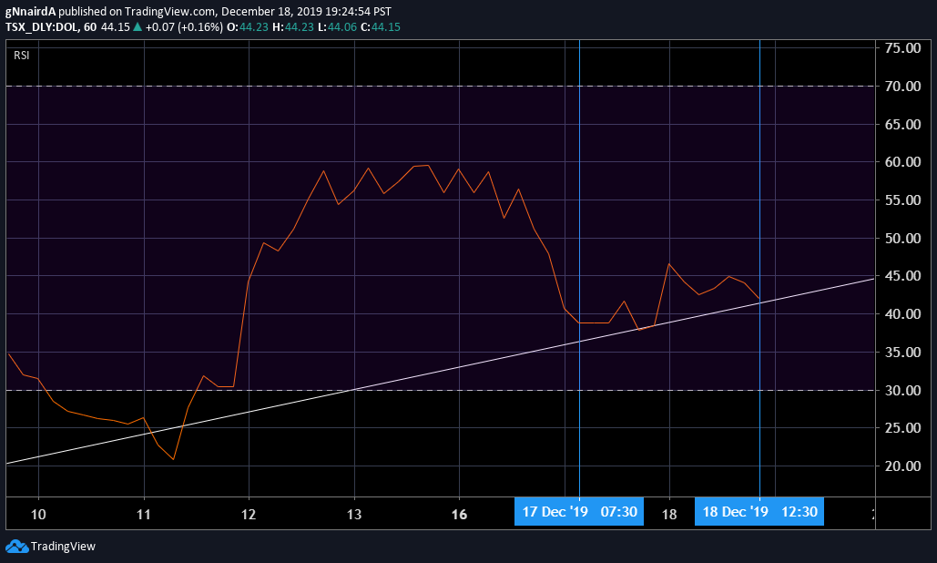The width and height of the screenshot is (937, 563).
Task: Click the 40.00 value on price scale
Action: [x=902, y=314]
